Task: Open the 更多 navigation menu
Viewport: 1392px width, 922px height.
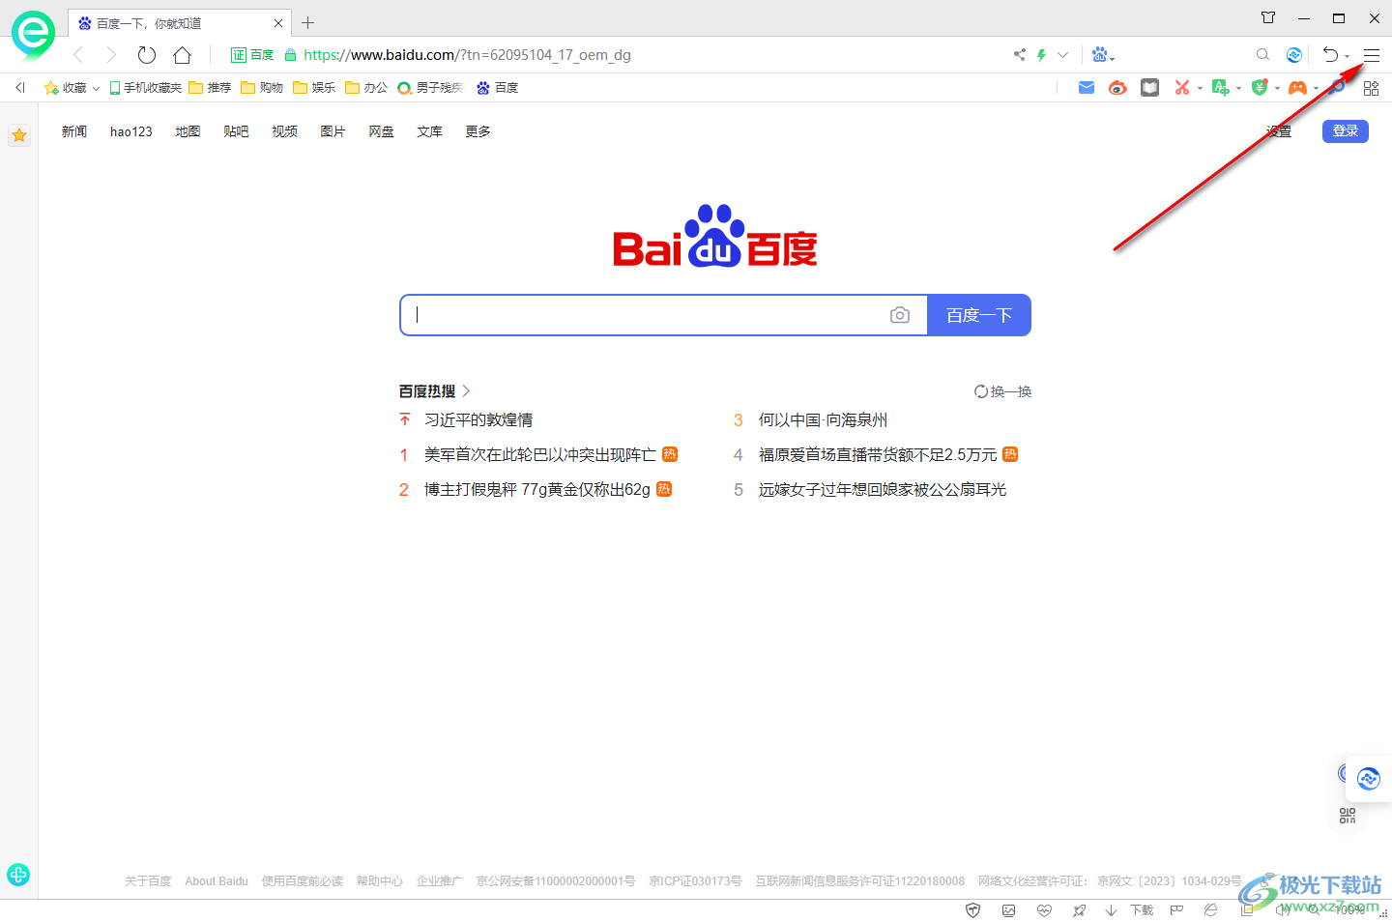Action: pos(478,131)
